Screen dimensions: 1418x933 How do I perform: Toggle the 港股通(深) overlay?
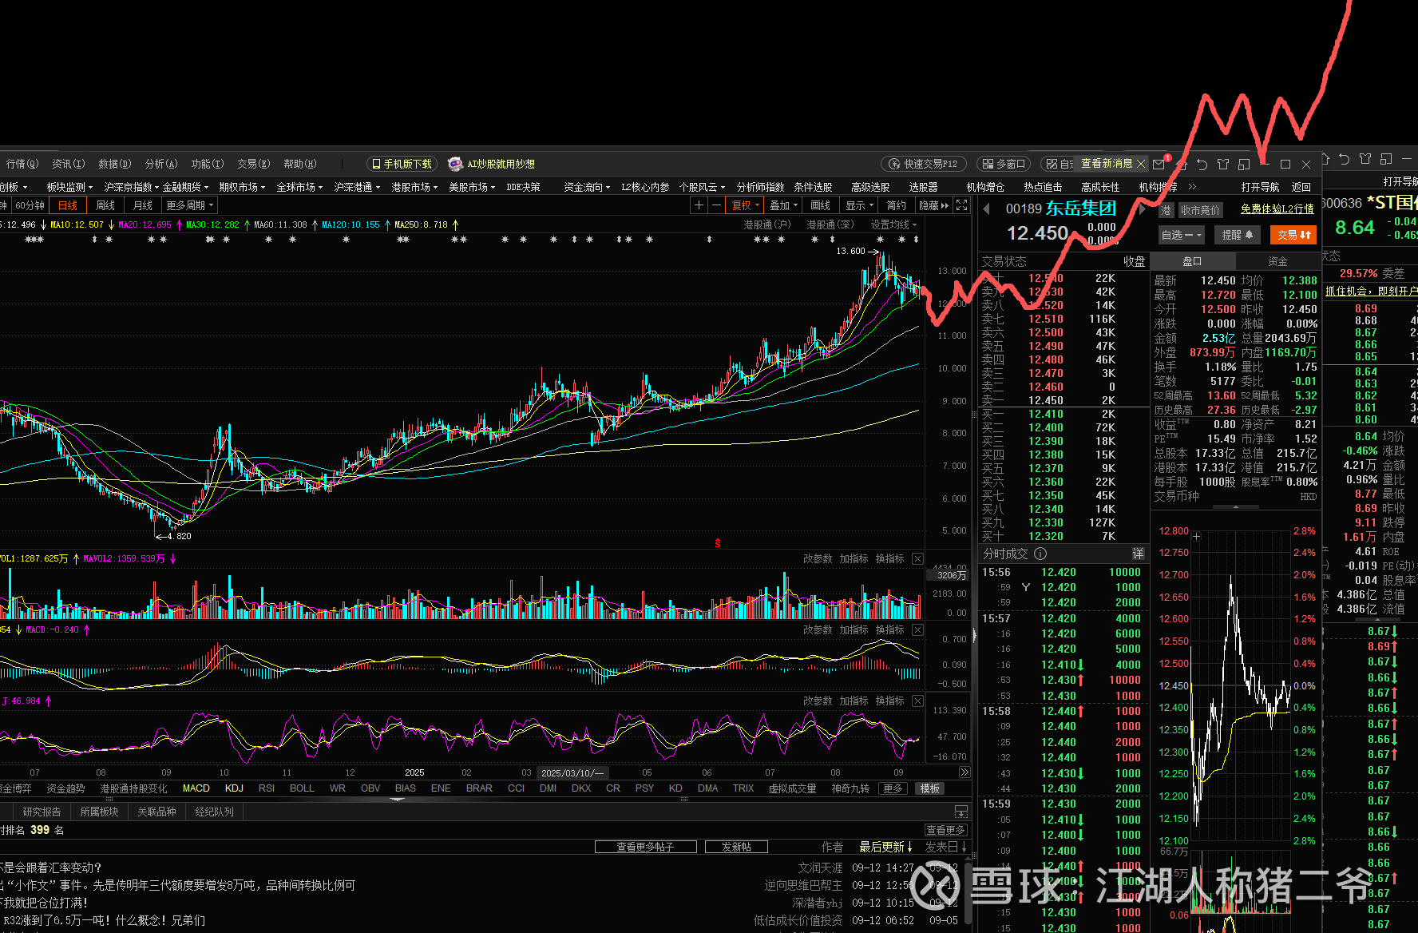tap(830, 224)
